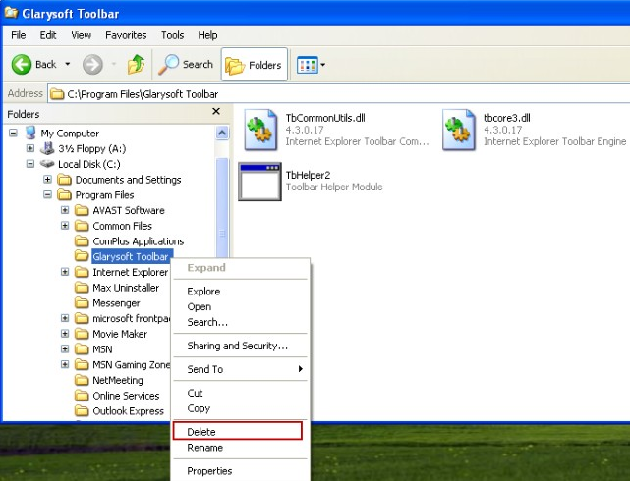Open the File menu

(18, 35)
